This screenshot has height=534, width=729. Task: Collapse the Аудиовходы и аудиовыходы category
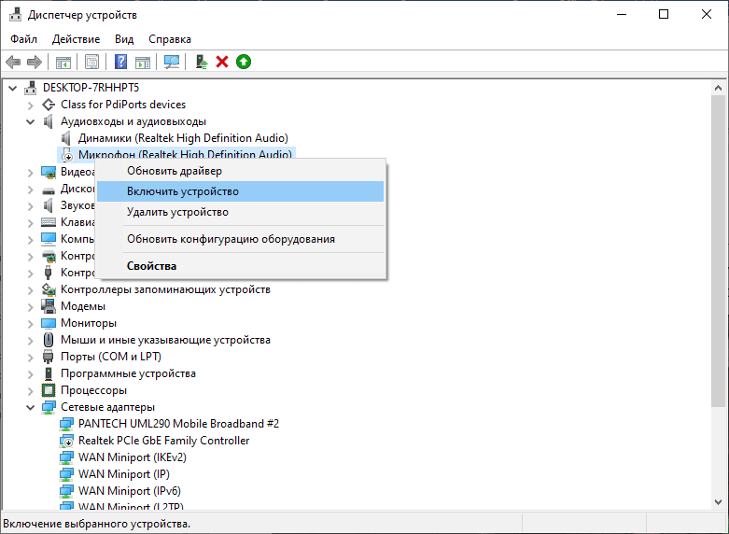click(x=31, y=122)
